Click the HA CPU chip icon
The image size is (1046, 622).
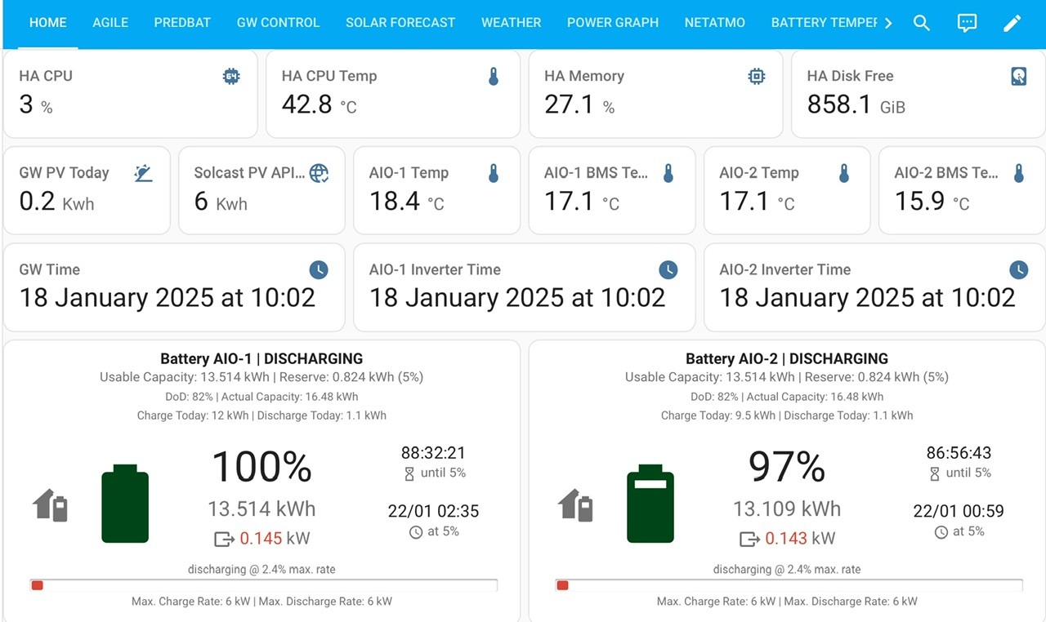[231, 76]
